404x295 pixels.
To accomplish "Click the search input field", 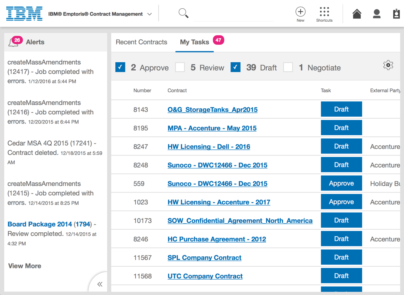I will click(234, 15).
